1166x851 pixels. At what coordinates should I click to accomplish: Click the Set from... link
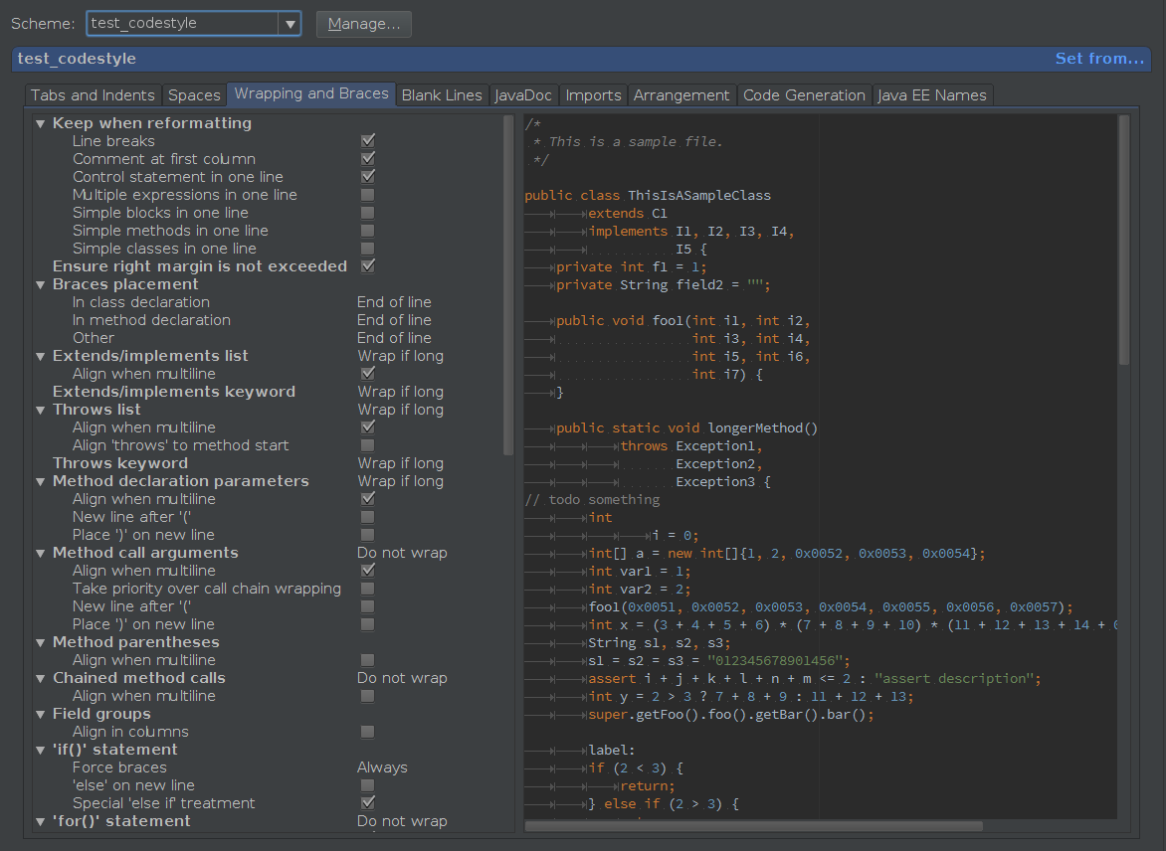(x=1098, y=59)
